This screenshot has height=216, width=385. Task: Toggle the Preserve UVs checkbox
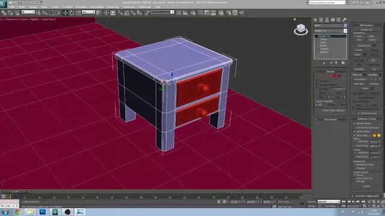tap(355, 46)
